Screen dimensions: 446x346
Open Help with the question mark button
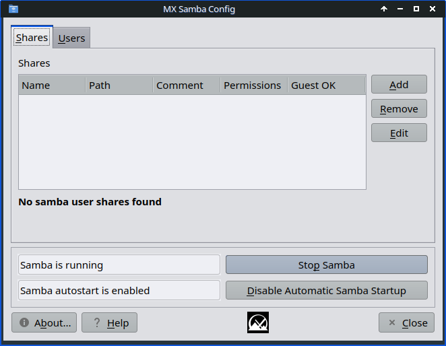(x=109, y=322)
